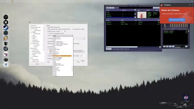The height and width of the screenshot is (109, 194).
Task: Select Segoe Print in font list
Action: [56, 52]
